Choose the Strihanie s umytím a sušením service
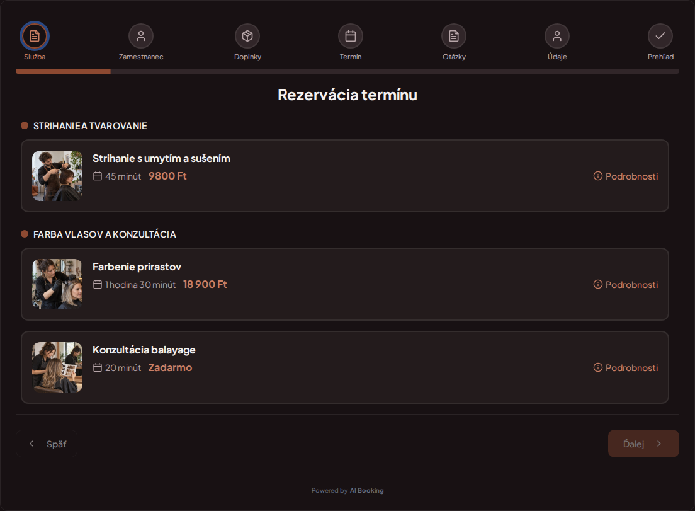Image resolution: width=695 pixels, height=511 pixels. point(345,176)
